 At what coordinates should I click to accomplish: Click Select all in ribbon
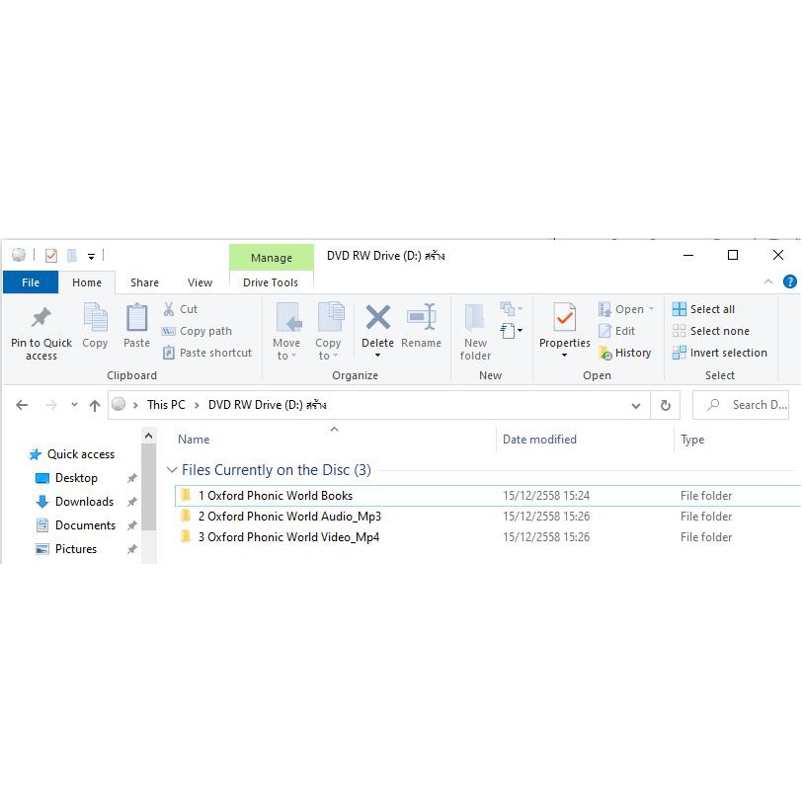pos(704,309)
